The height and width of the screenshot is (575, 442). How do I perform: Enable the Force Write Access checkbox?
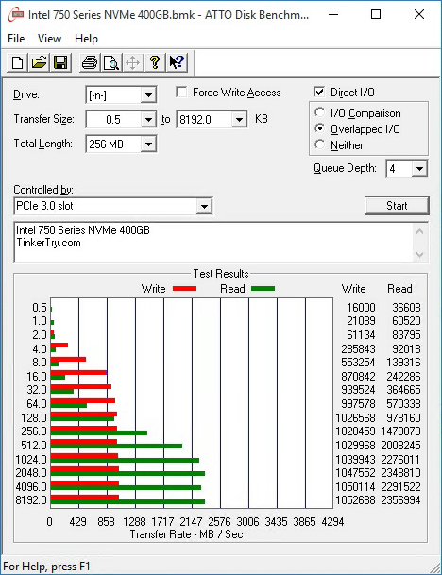pos(181,92)
